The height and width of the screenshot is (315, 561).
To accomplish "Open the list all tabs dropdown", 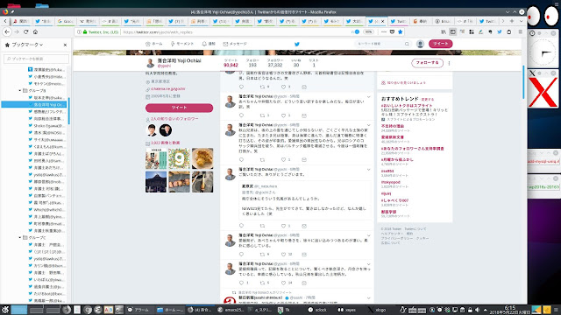I will tap(521, 21).
